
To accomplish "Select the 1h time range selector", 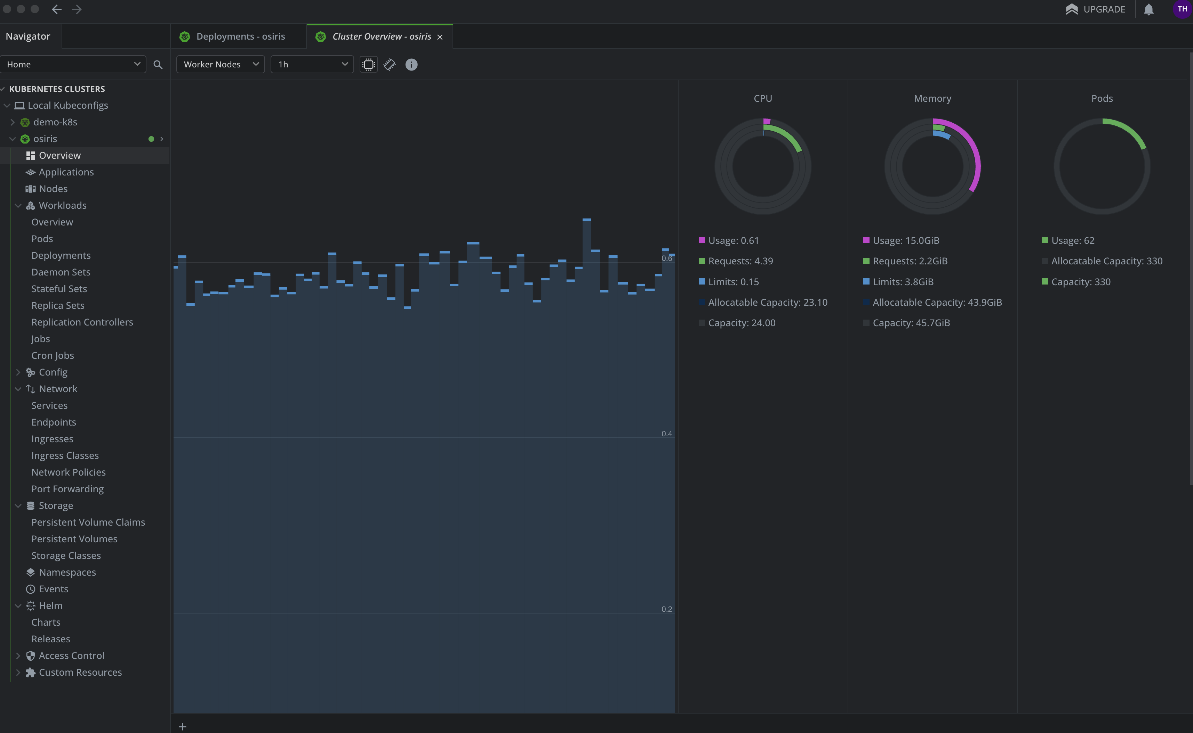I will coord(311,64).
